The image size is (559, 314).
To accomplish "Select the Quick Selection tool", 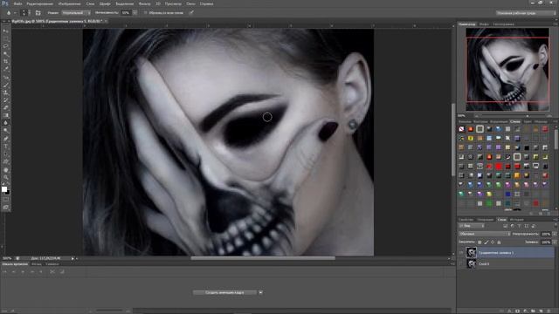I will point(6,54).
